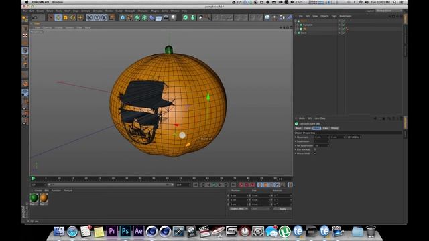Select the Move tool in top toolbar
Viewport: 429px width, 241px height.
[58, 17]
